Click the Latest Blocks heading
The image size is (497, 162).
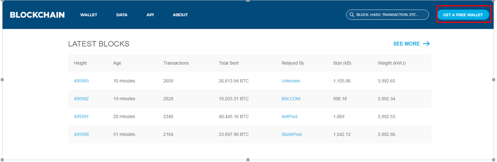[x=99, y=44]
